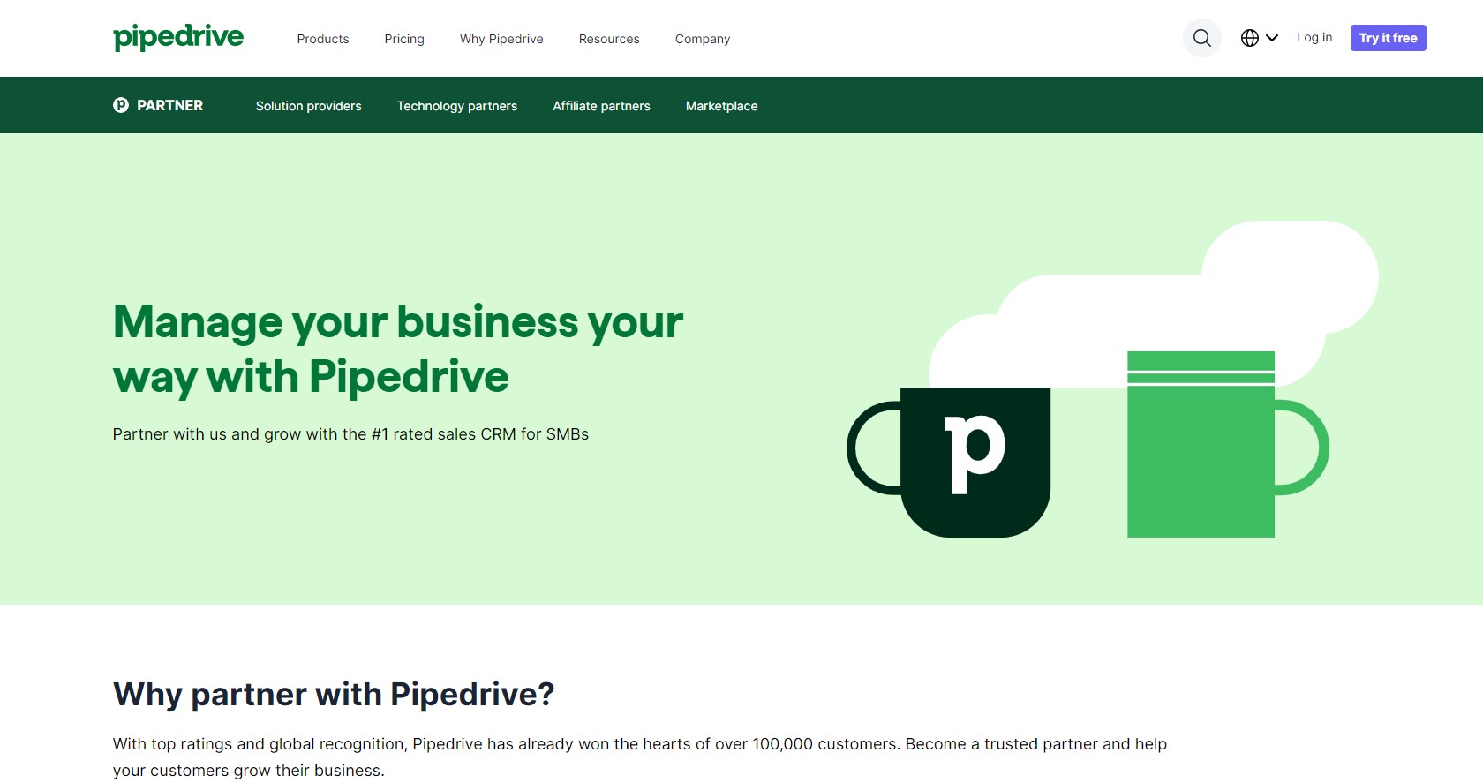Go to Affiliate partners

pos(602,106)
